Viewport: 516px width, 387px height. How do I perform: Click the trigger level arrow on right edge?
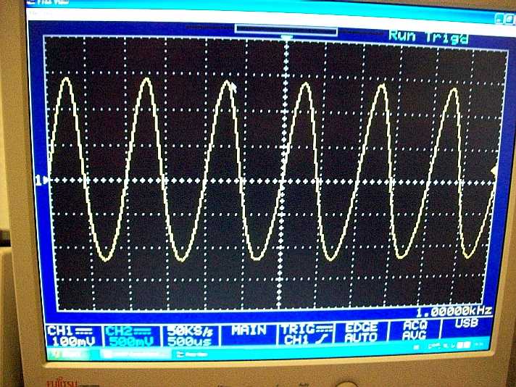tap(494, 170)
